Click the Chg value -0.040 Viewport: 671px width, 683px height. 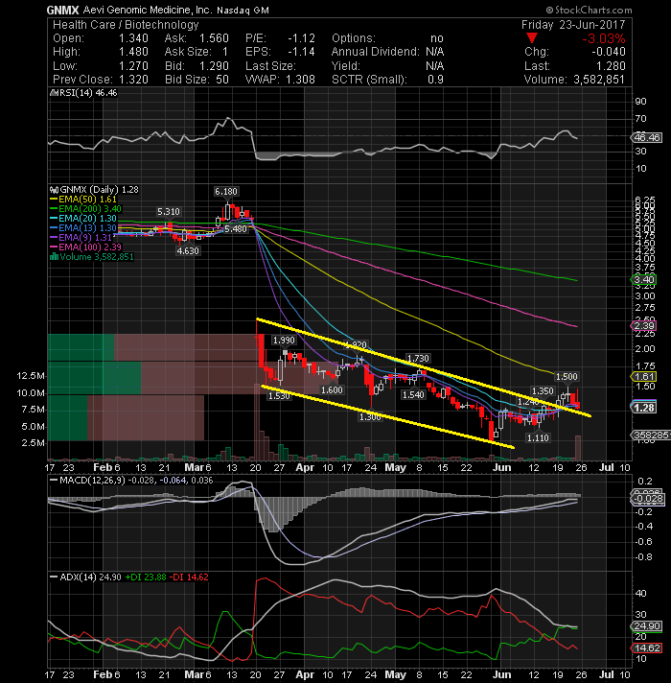[x=609, y=52]
